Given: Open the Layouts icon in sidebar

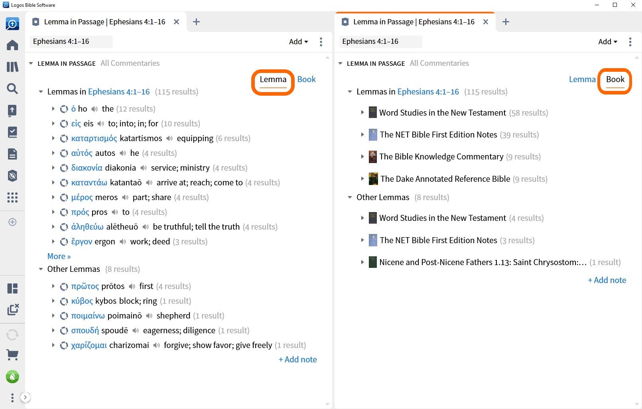Looking at the screenshot, I should click(12, 288).
